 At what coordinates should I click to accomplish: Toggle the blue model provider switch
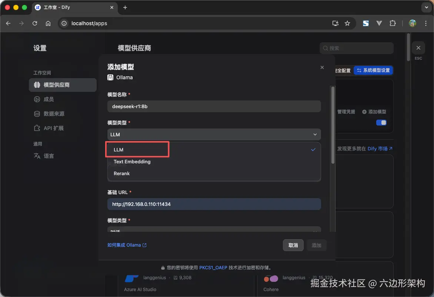[381, 123]
